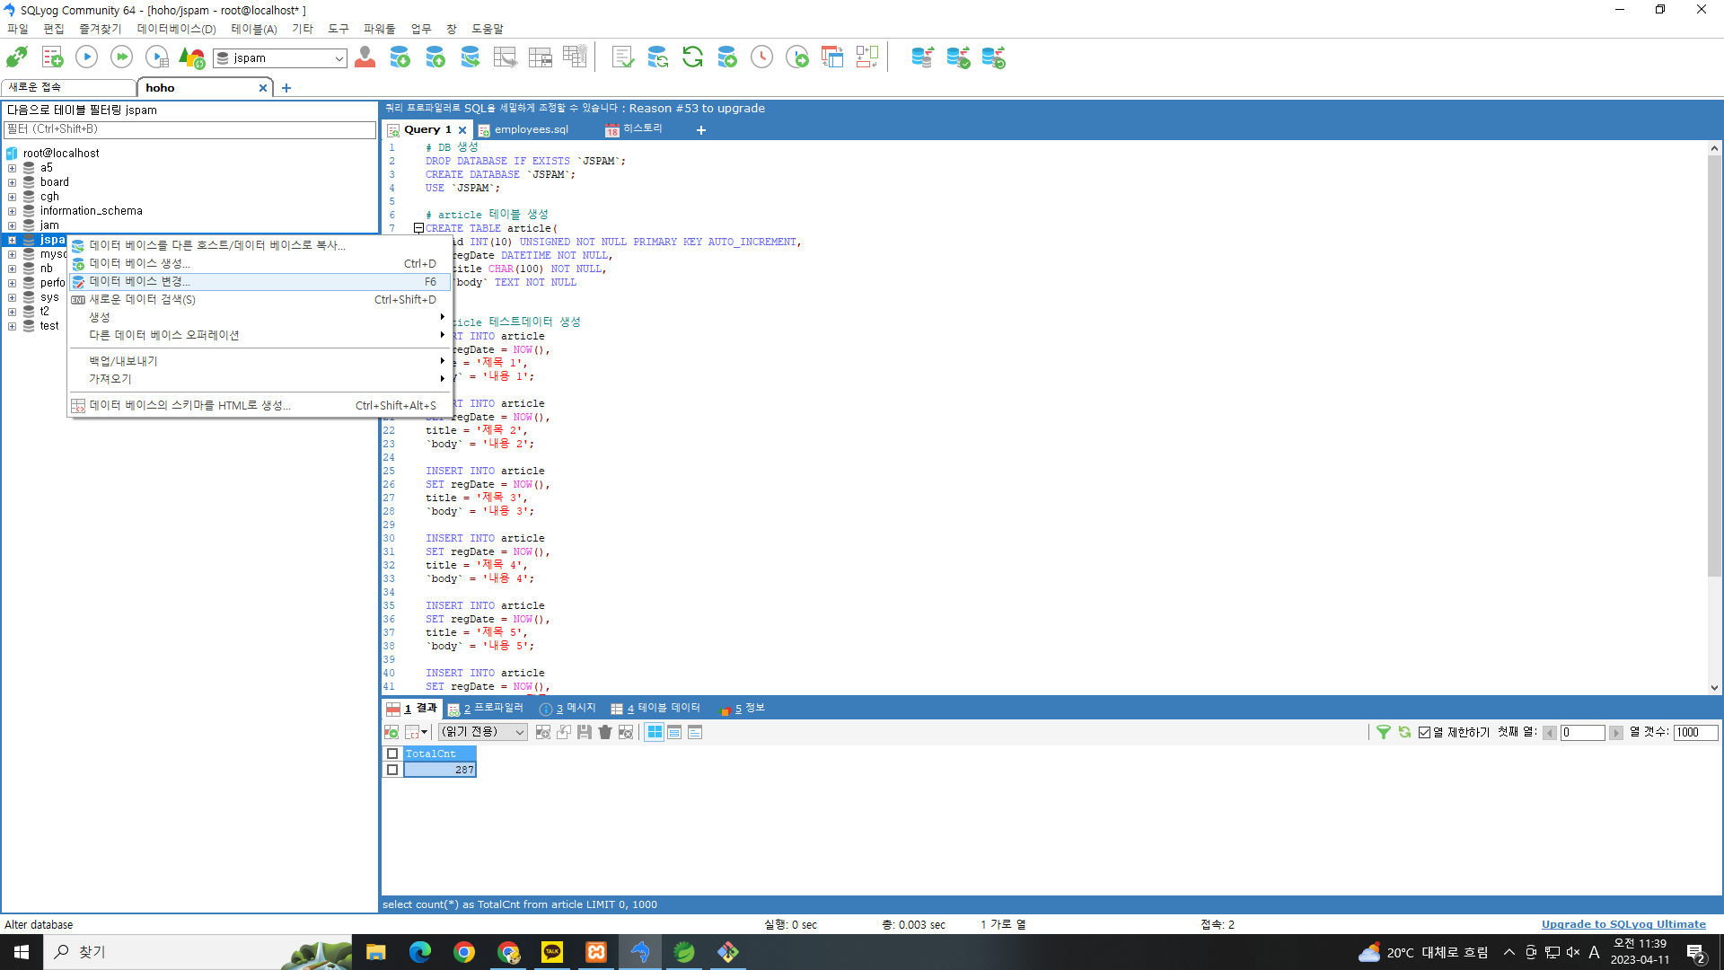Toggle the 열 제한하기 limit rows checkbox
The image size is (1724, 970).
coord(1424,733)
